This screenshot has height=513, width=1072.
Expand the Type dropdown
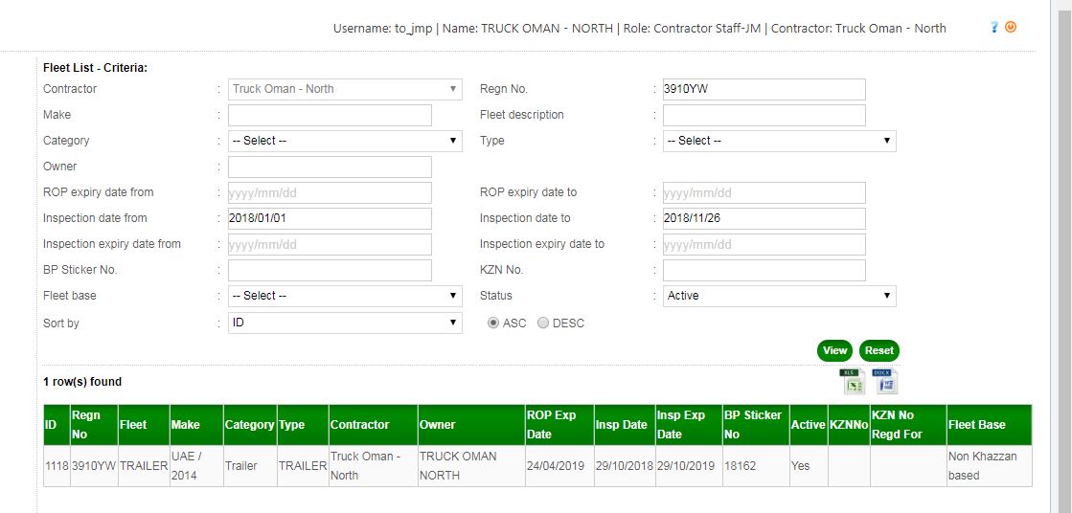point(779,141)
